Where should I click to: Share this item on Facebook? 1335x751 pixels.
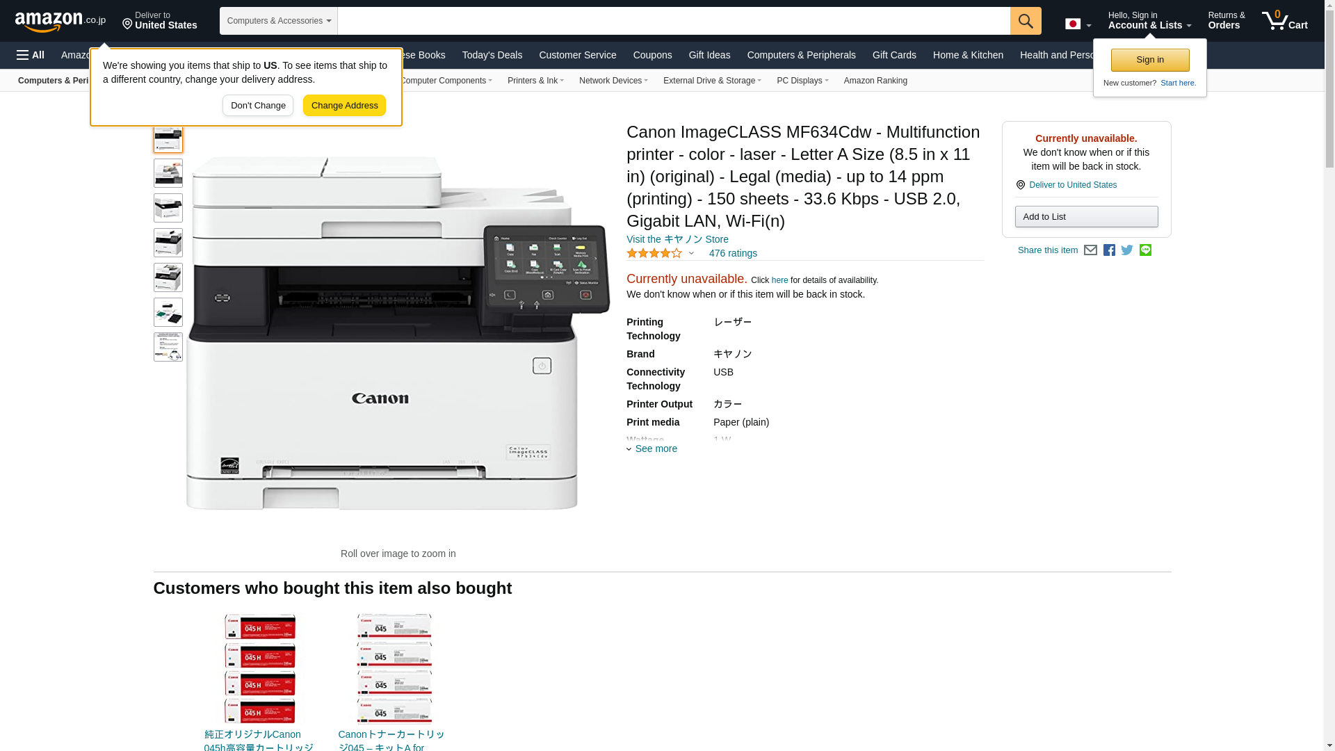[x=1109, y=250]
